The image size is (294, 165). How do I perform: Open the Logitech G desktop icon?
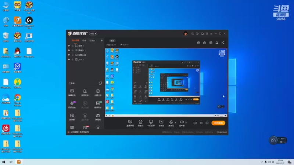(x=29, y=23)
